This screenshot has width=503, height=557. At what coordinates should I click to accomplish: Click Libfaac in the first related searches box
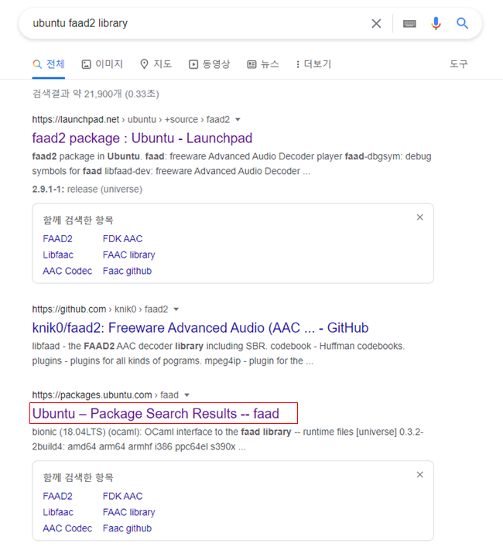pyautogui.click(x=58, y=255)
